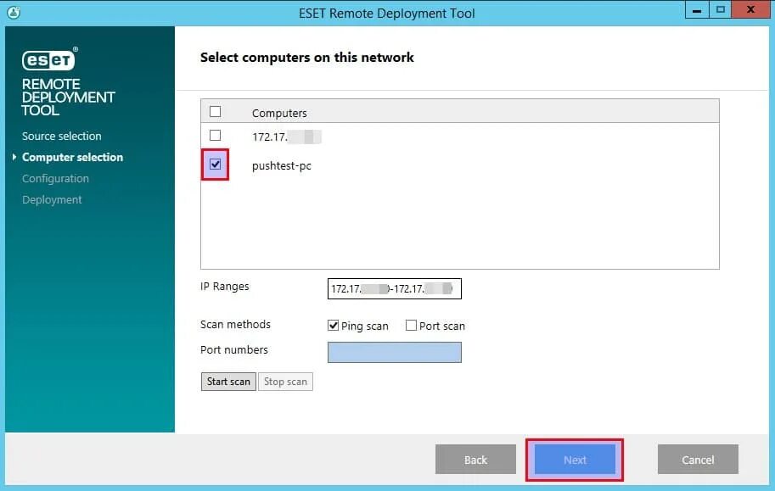Uncheck the pushtest-pc checkbox
This screenshot has width=775, height=491.
click(x=215, y=165)
